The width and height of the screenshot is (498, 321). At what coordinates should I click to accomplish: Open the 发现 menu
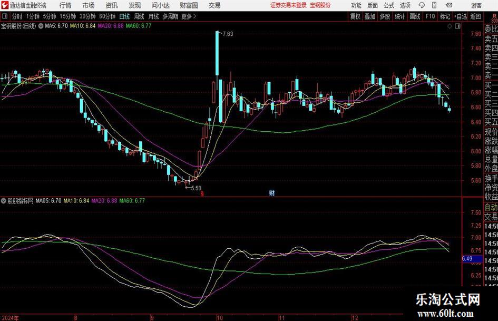point(135,5)
